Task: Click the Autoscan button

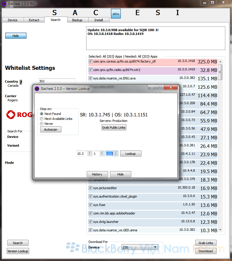Action: 51,129
